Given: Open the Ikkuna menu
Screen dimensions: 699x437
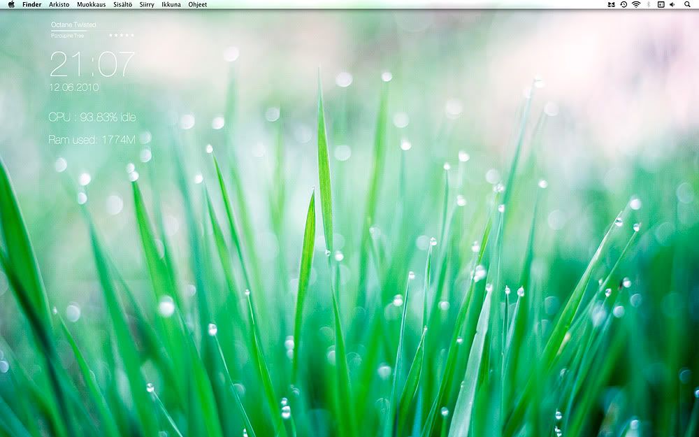Looking at the screenshot, I should tap(171, 4).
